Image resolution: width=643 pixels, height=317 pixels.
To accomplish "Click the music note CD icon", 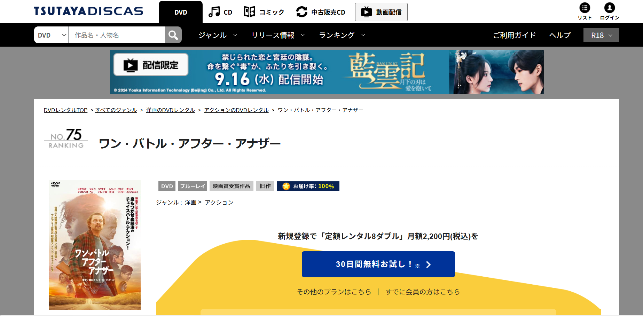I will (214, 12).
